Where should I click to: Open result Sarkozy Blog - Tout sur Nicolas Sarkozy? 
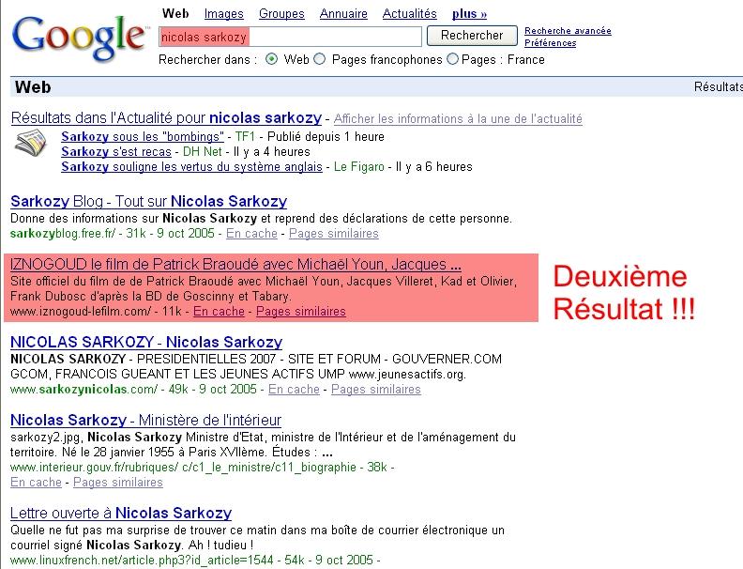tap(149, 201)
